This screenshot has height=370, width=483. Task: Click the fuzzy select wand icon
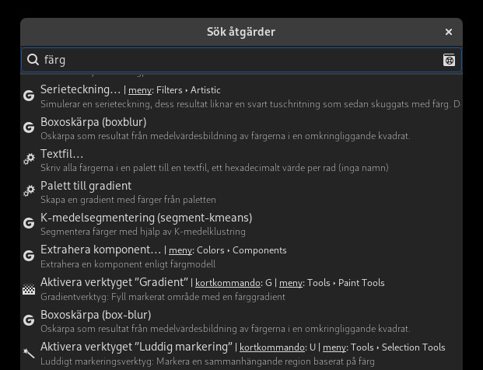pyautogui.click(x=29, y=353)
